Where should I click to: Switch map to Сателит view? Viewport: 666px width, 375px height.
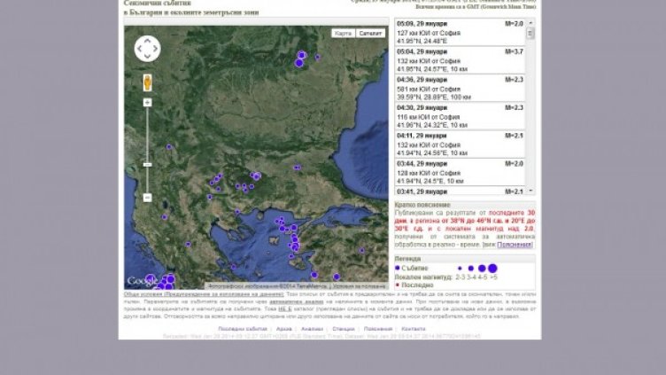(x=370, y=34)
